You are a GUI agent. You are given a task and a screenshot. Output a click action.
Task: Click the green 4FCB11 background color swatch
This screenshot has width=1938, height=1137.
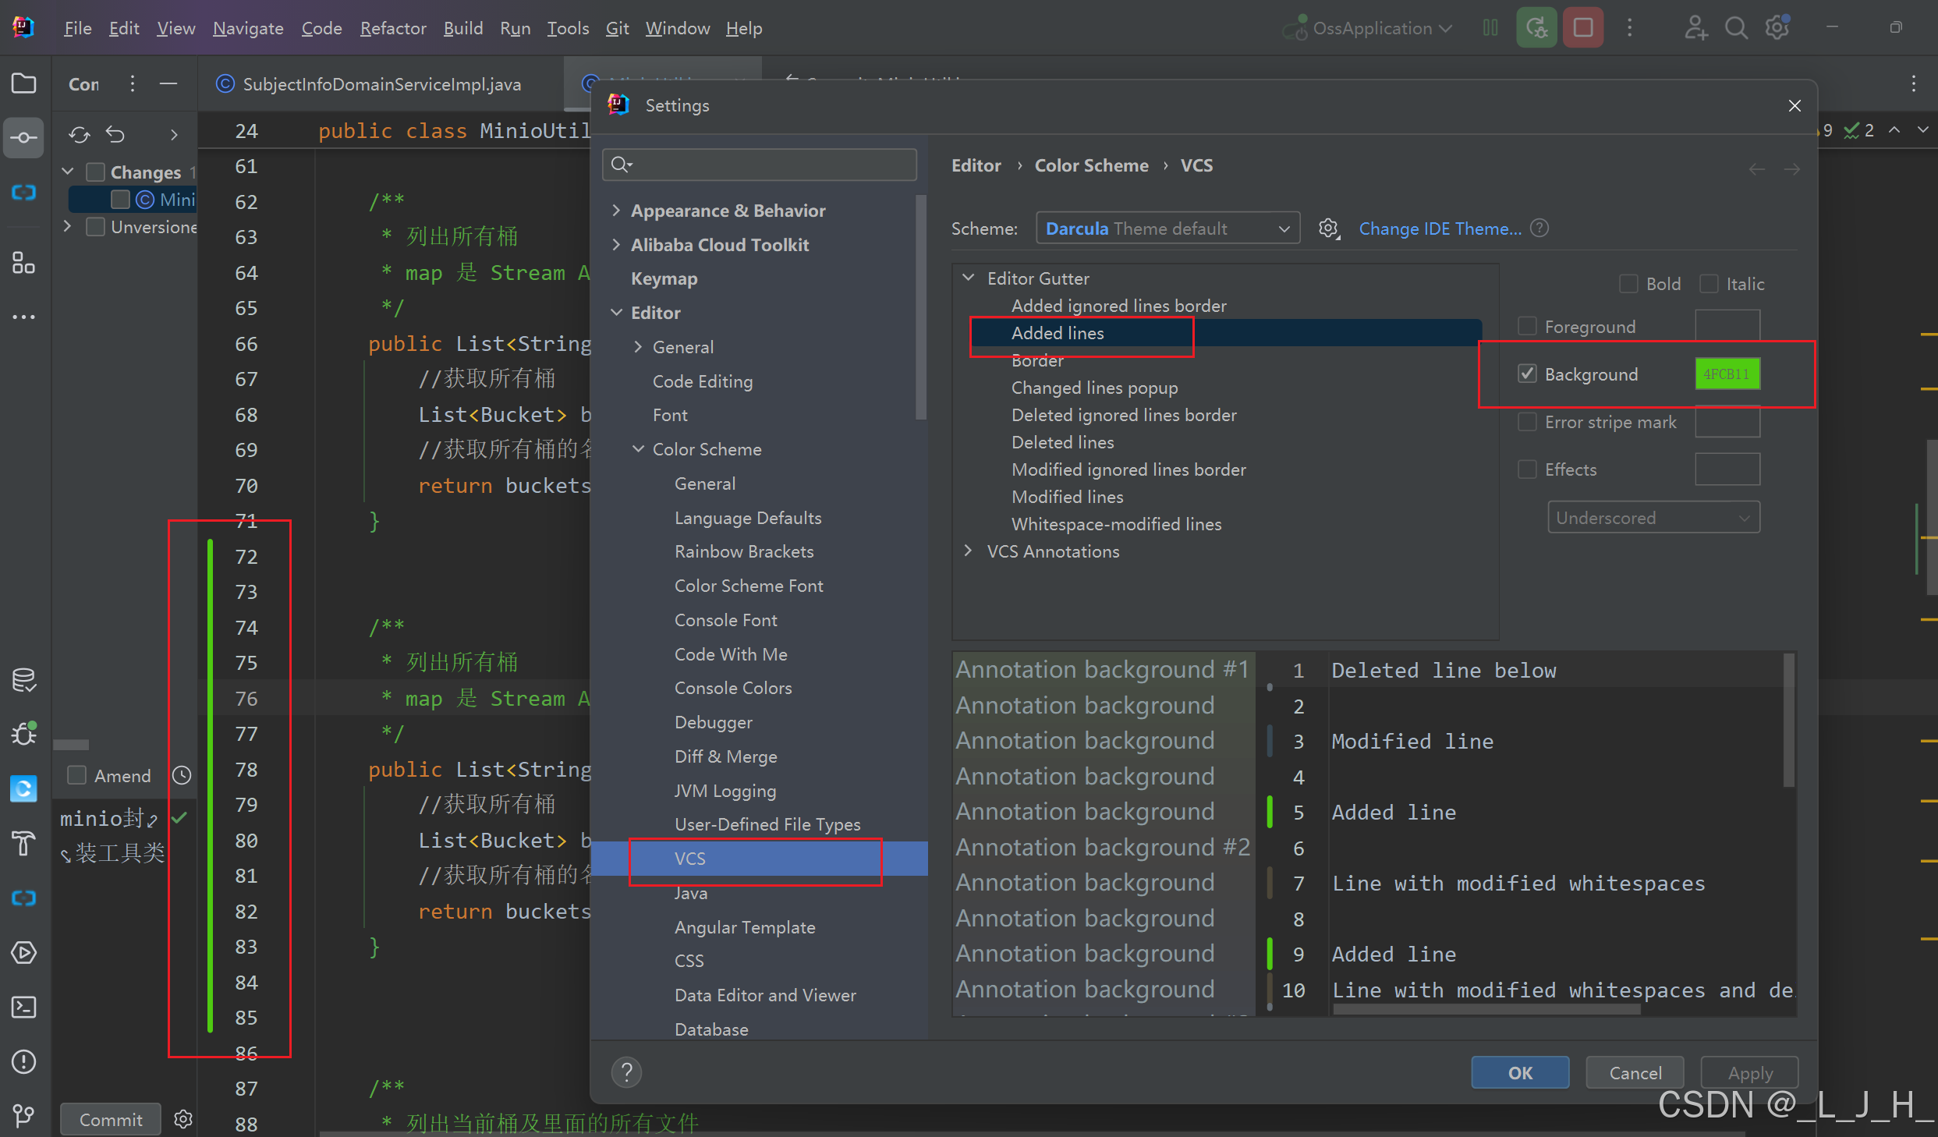coord(1727,374)
